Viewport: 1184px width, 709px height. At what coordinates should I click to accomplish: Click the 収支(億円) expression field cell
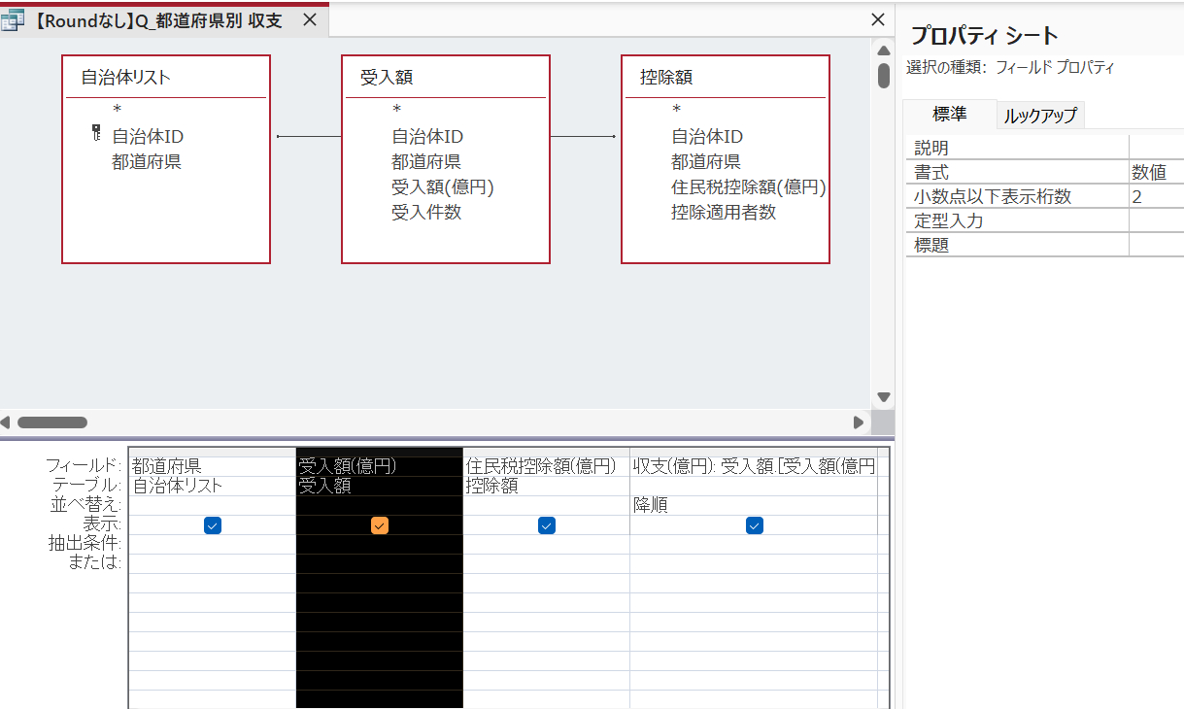click(754, 466)
